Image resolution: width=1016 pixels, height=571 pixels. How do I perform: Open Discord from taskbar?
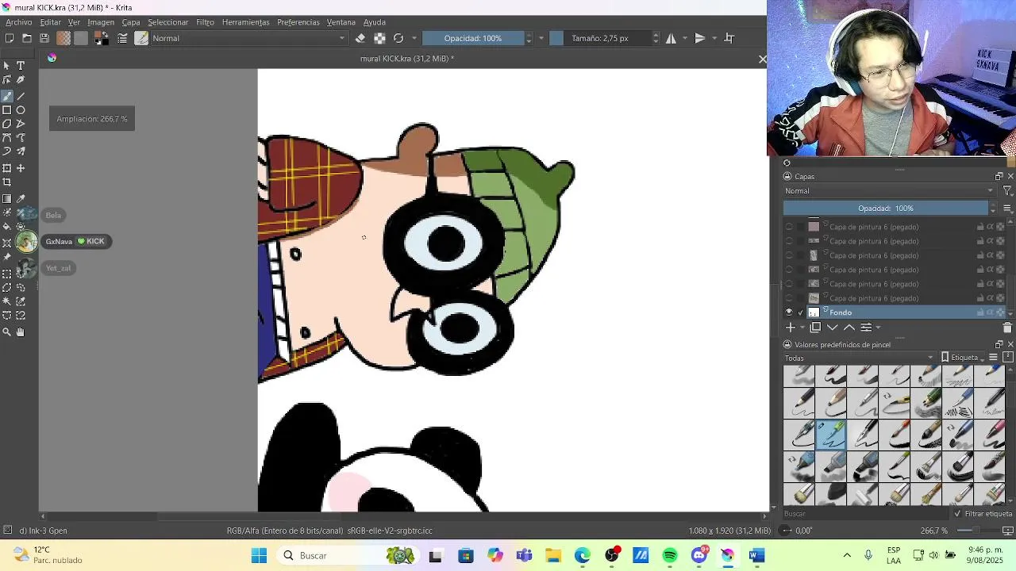[x=699, y=556]
